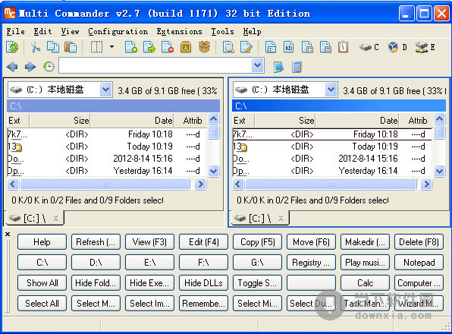The width and height of the screenshot is (452, 334).
Task: Go to drive C via toolbar icon
Action: [x=369, y=47]
